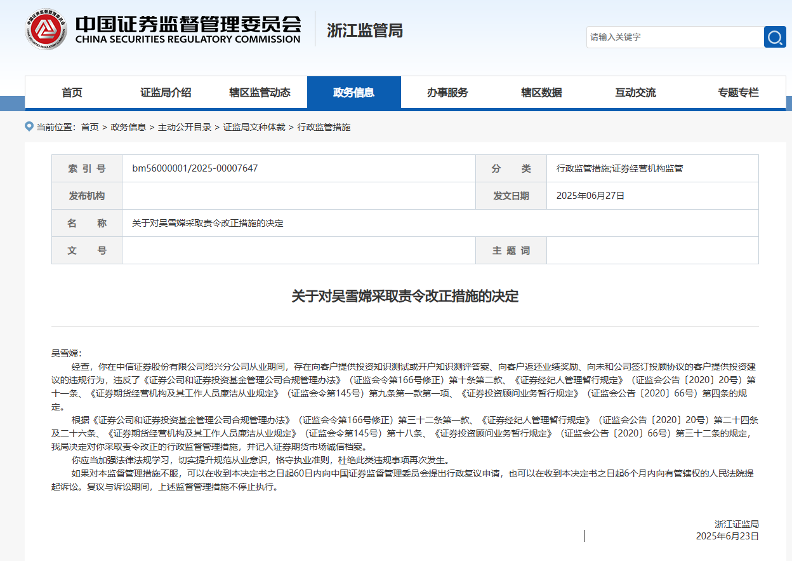Image resolution: width=792 pixels, height=561 pixels.
Task: Click the 首页 link in the breadcrumb trail
Action: [x=89, y=127]
